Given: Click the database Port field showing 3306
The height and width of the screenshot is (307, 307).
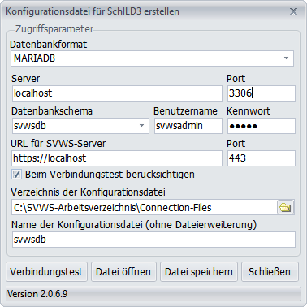Looking at the screenshot, I should click(x=262, y=93).
